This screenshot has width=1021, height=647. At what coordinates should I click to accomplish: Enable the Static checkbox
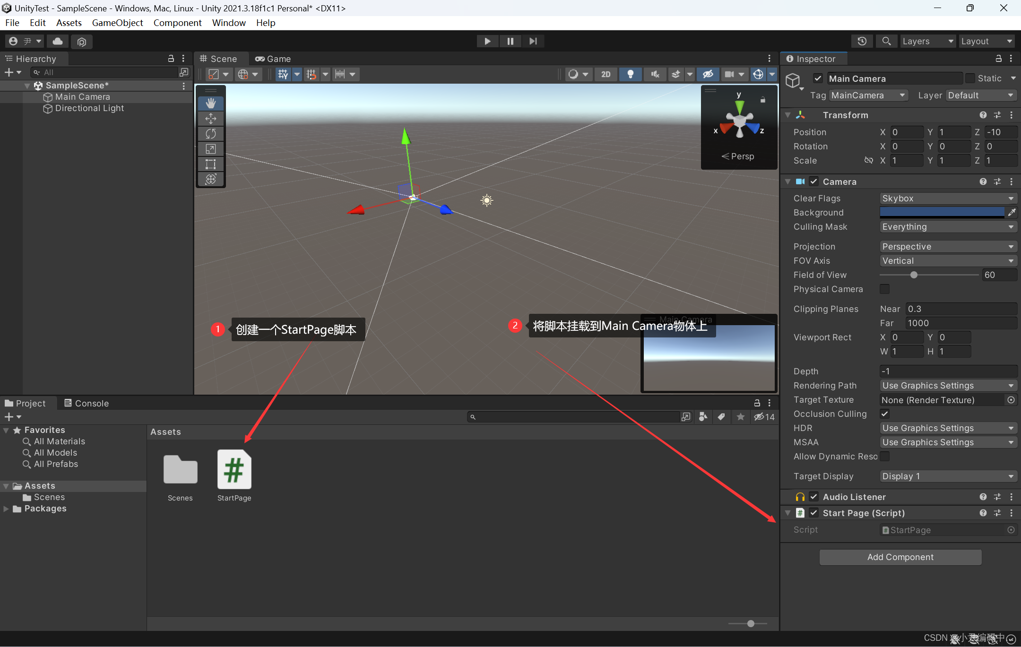pos(970,78)
